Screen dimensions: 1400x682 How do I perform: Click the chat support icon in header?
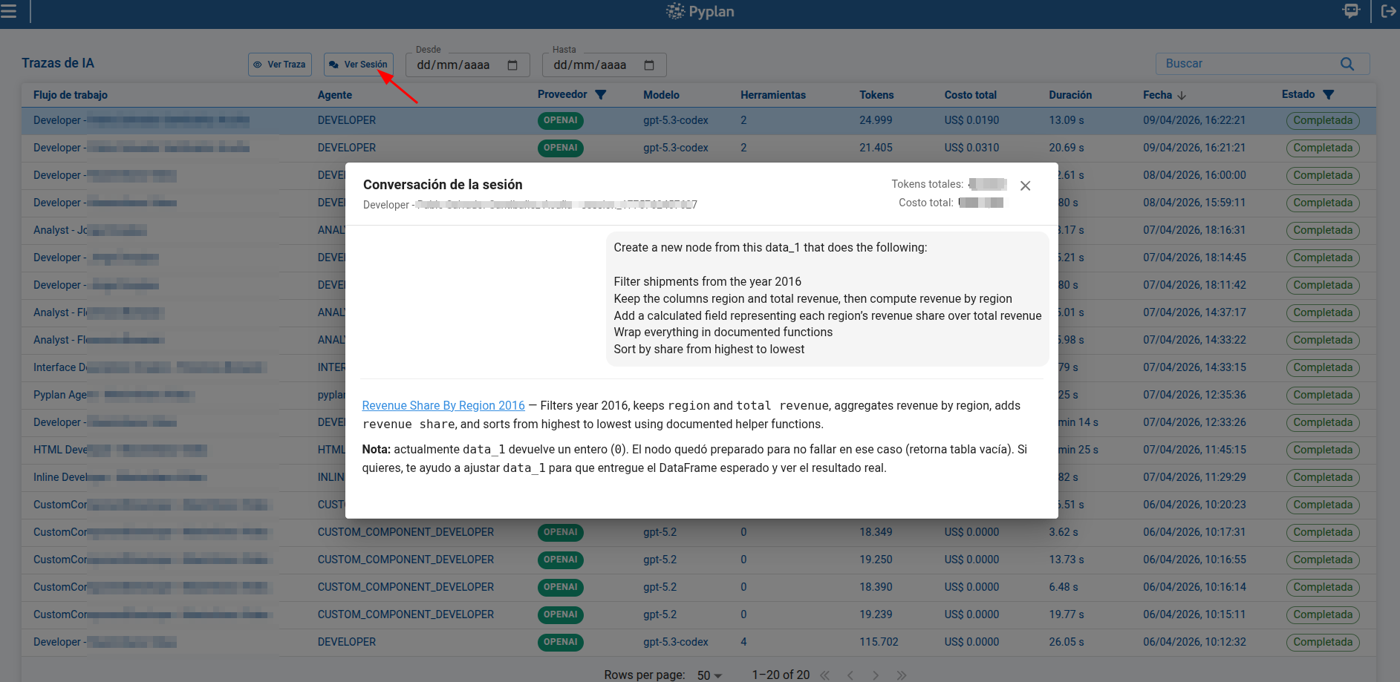1351,11
